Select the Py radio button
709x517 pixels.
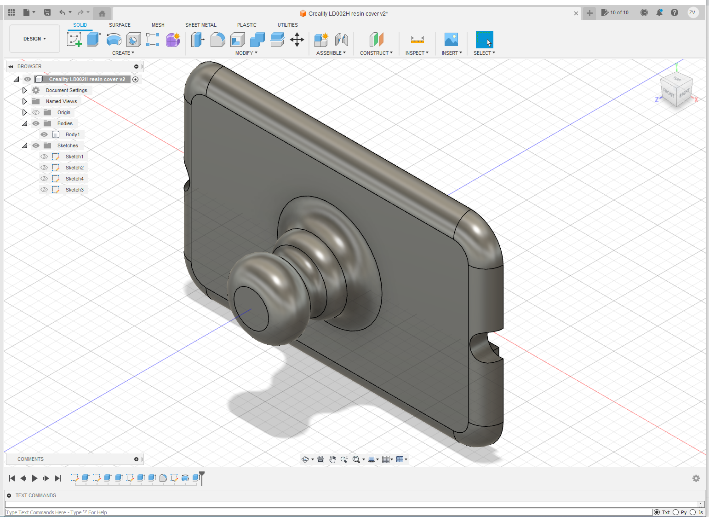(675, 512)
